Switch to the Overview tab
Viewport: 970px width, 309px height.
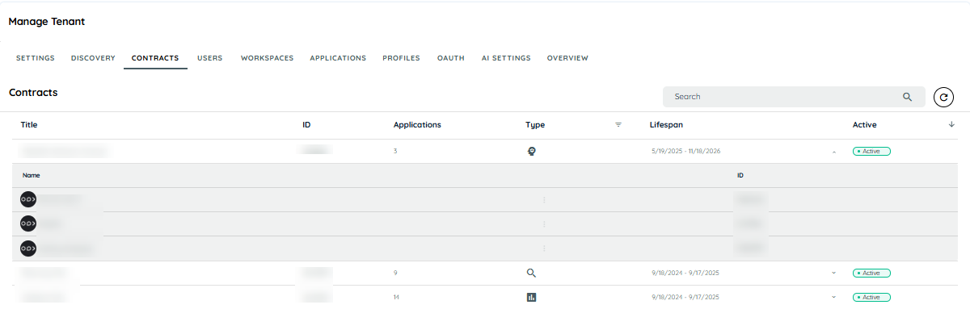point(567,58)
